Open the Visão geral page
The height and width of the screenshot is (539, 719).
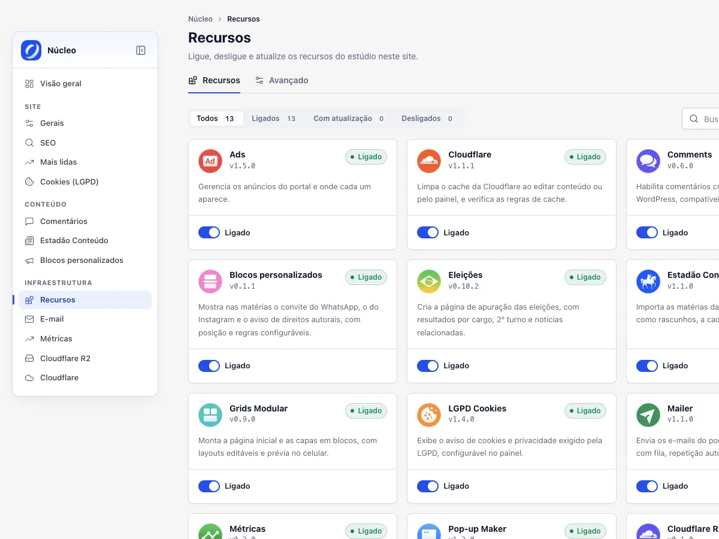(85, 84)
